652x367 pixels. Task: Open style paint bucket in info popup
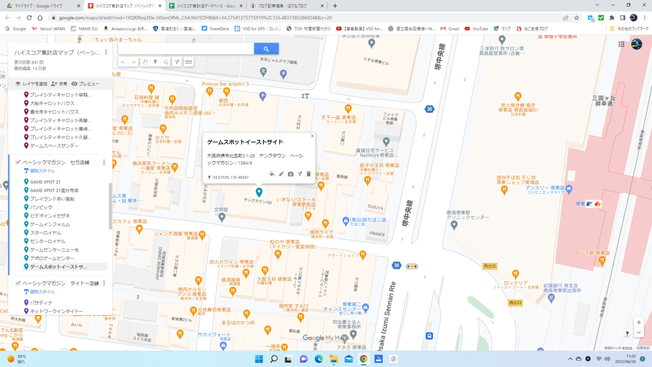coord(272,174)
